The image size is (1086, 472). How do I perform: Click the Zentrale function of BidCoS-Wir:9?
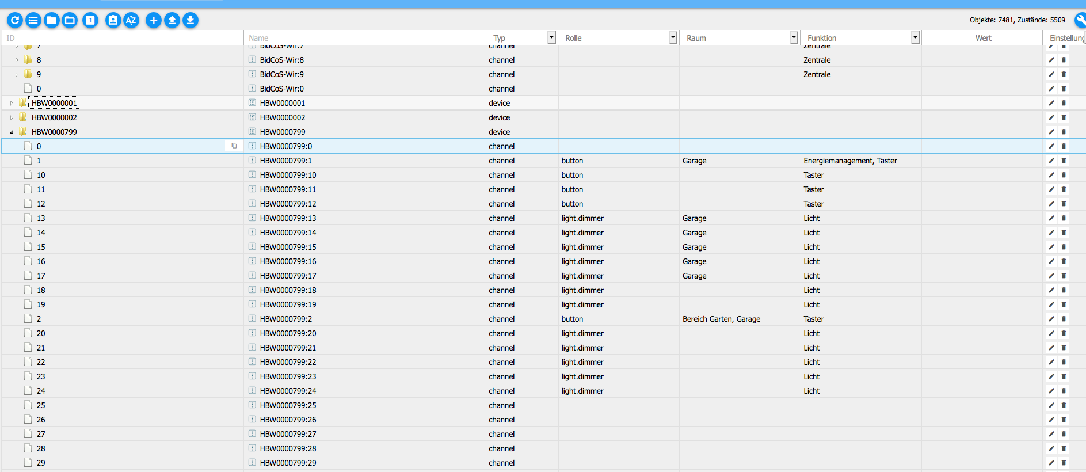[x=817, y=74]
